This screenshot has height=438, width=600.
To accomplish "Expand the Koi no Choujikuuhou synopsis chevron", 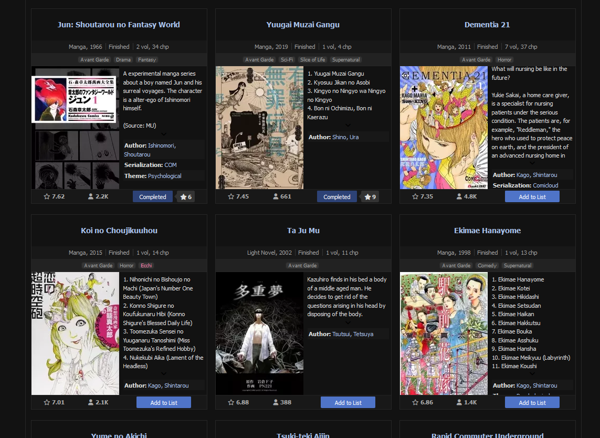I will [164, 374].
